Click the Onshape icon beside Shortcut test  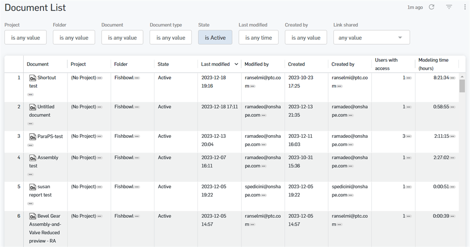(x=32, y=78)
